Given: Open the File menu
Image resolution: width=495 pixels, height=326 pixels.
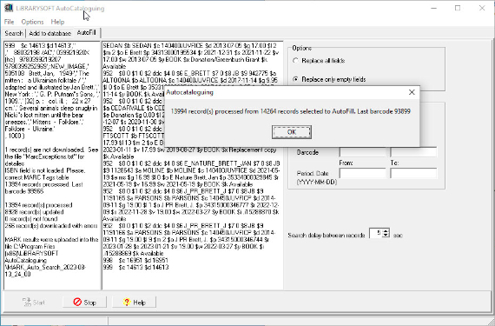Looking at the screenshot, I should [x=10, y=22].
